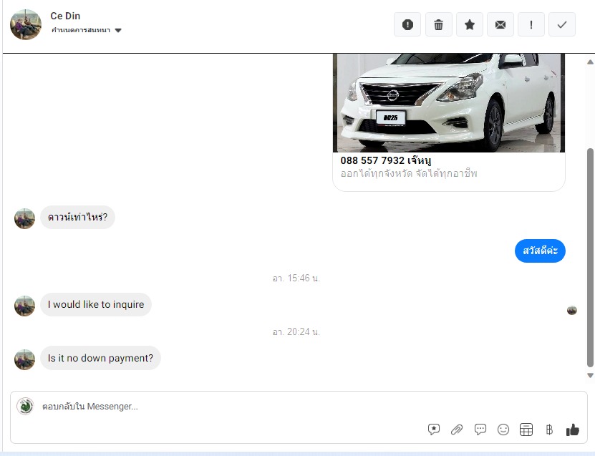The height and width of the screenshot is (456, 595).
Task: Click the seen-by avatar at right
Action: pyautogui.click(x=572, y=310)
